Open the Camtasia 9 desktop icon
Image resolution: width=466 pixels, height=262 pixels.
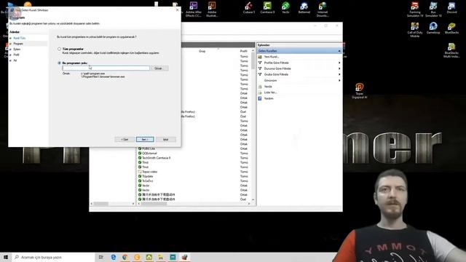coord(267,8)
